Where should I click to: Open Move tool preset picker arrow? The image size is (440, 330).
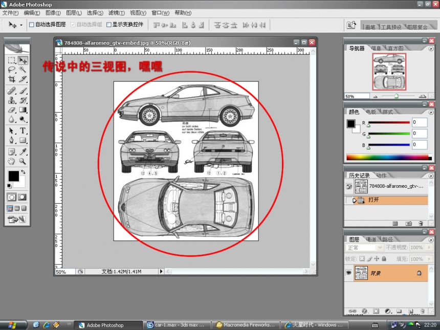[x=21, y=25]
